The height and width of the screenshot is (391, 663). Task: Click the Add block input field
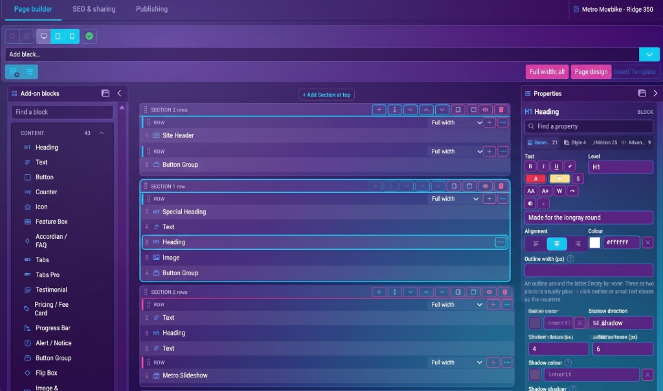tap(322, 54)
